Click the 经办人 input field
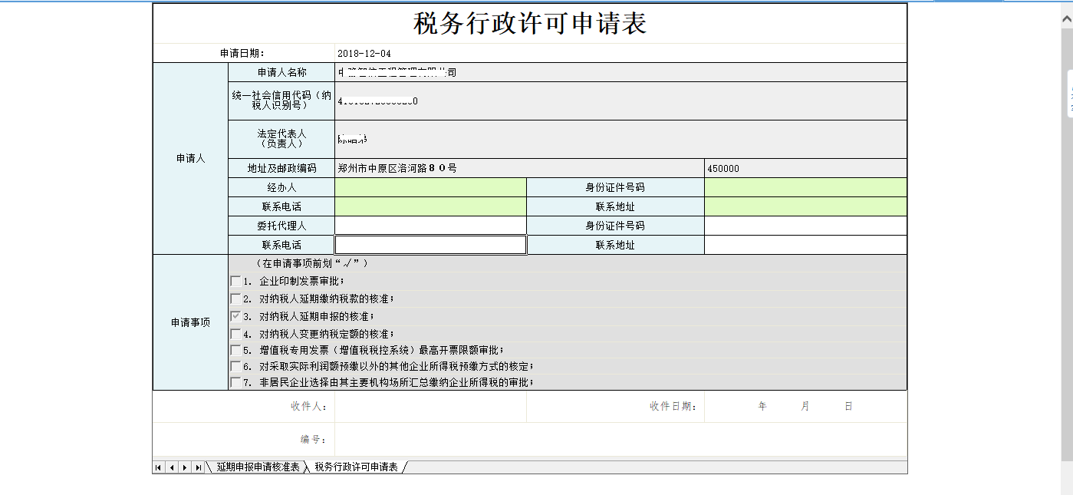The width and height of the screenshot is (1073, 495). coord(430,186)
